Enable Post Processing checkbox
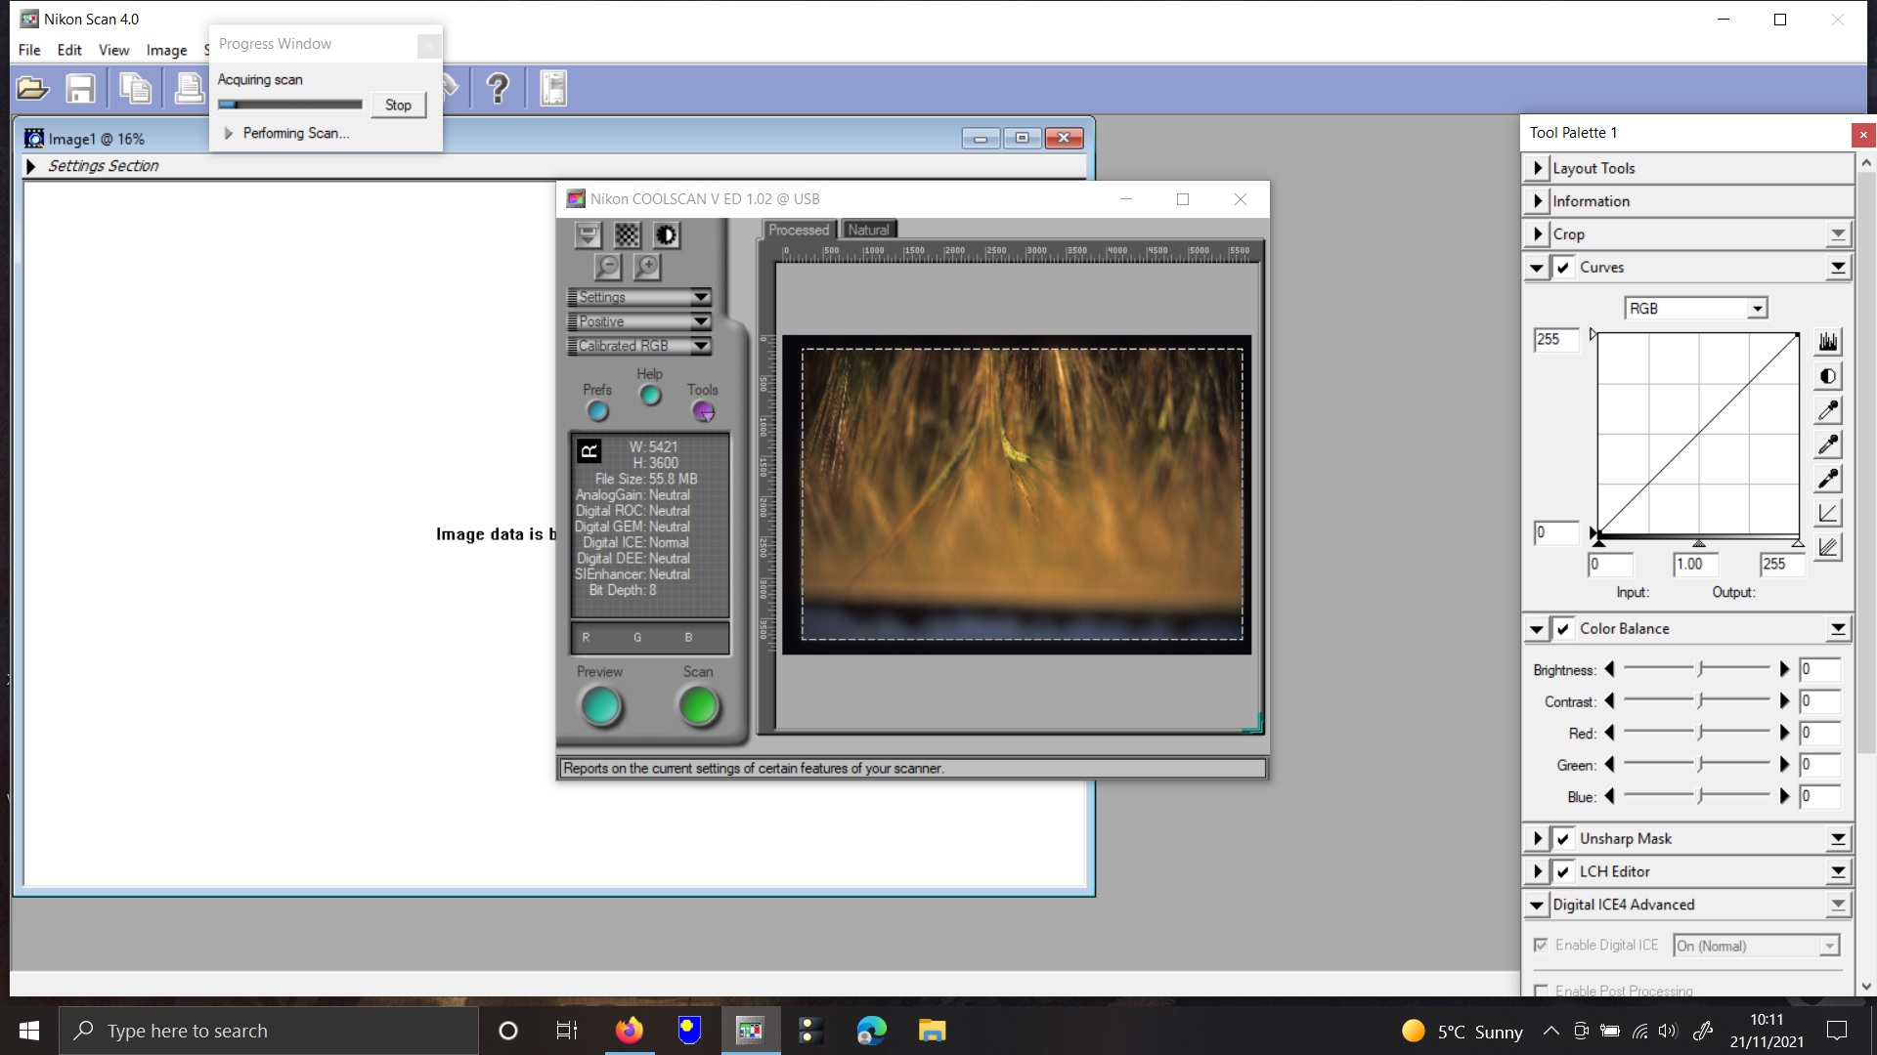 (1541, 990)
